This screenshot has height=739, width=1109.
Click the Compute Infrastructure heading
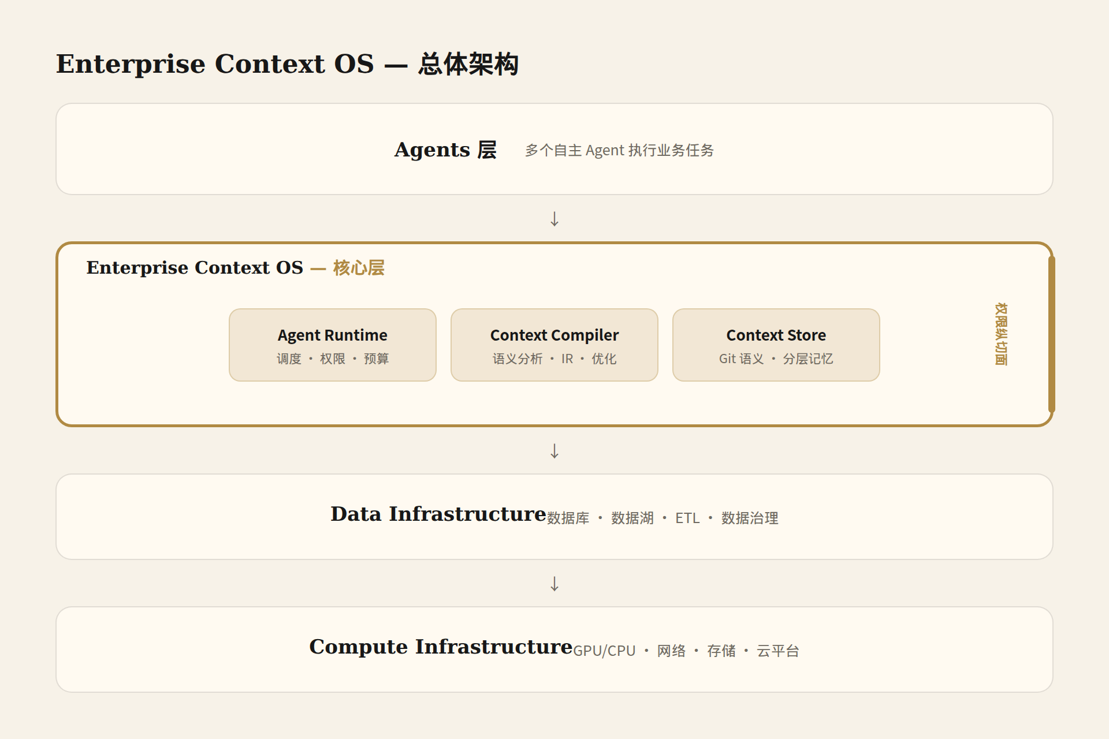441,647
